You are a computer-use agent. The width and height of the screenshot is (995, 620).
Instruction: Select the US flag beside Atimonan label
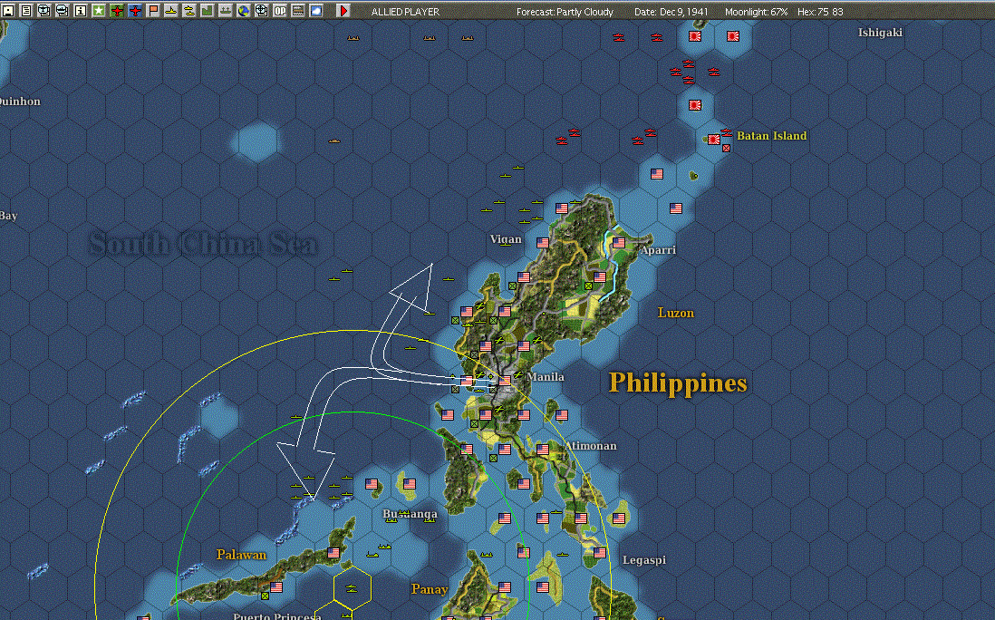click(x=543, y=450)
